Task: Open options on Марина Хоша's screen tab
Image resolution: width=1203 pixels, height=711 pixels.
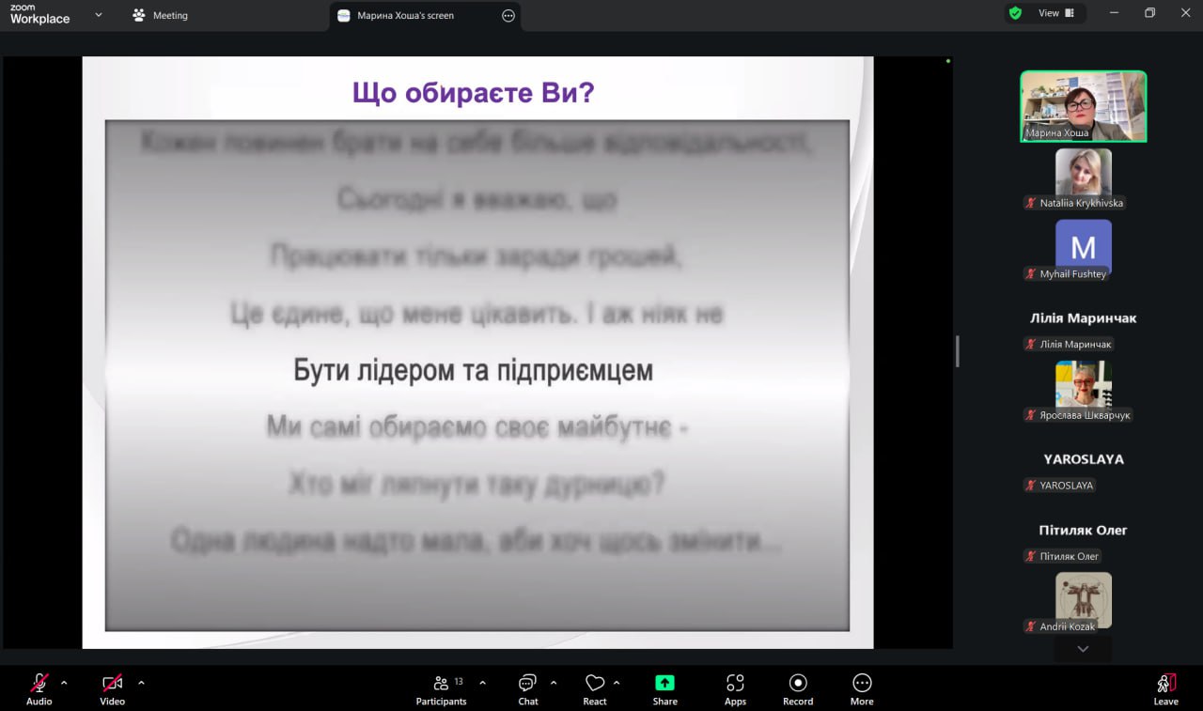Action: (508, 16)
